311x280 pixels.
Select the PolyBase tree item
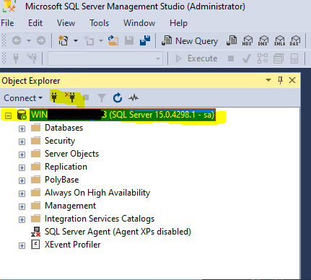click(x=62, y=180)
